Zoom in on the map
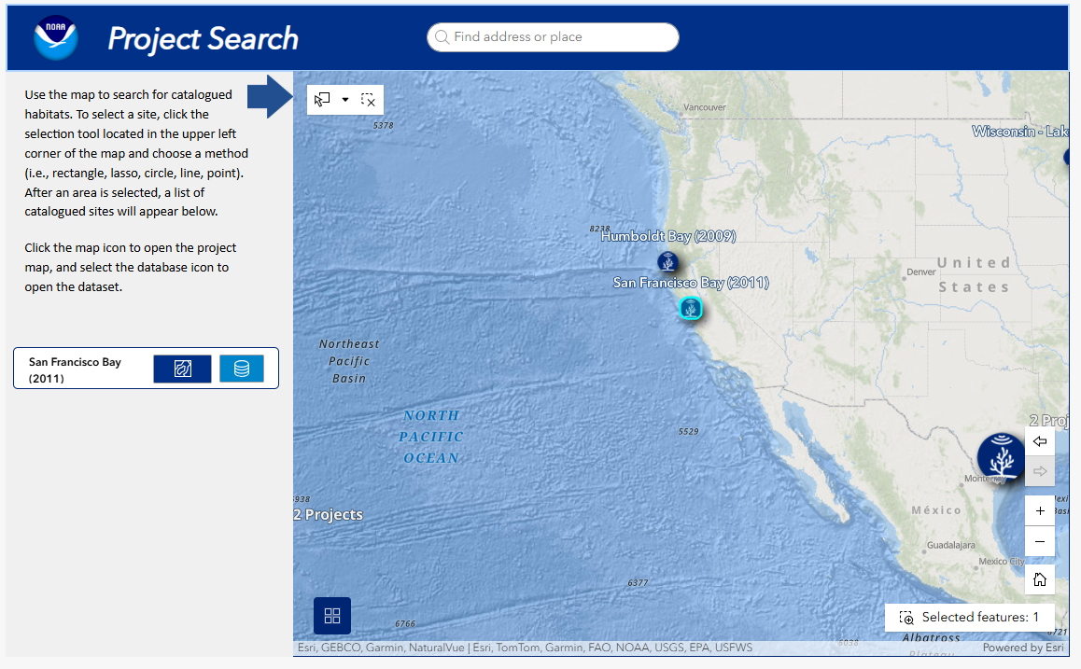This screenshot has height=669, width=1081. (x=1040, y=511)
